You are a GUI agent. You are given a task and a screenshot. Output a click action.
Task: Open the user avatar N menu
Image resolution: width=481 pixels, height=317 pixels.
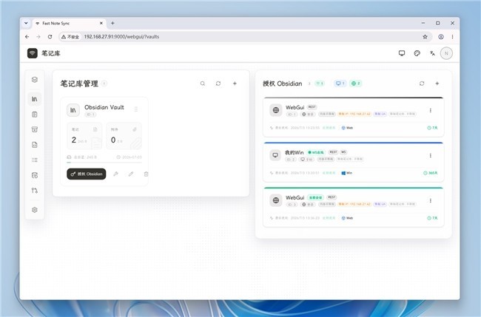tap(446, 53)
